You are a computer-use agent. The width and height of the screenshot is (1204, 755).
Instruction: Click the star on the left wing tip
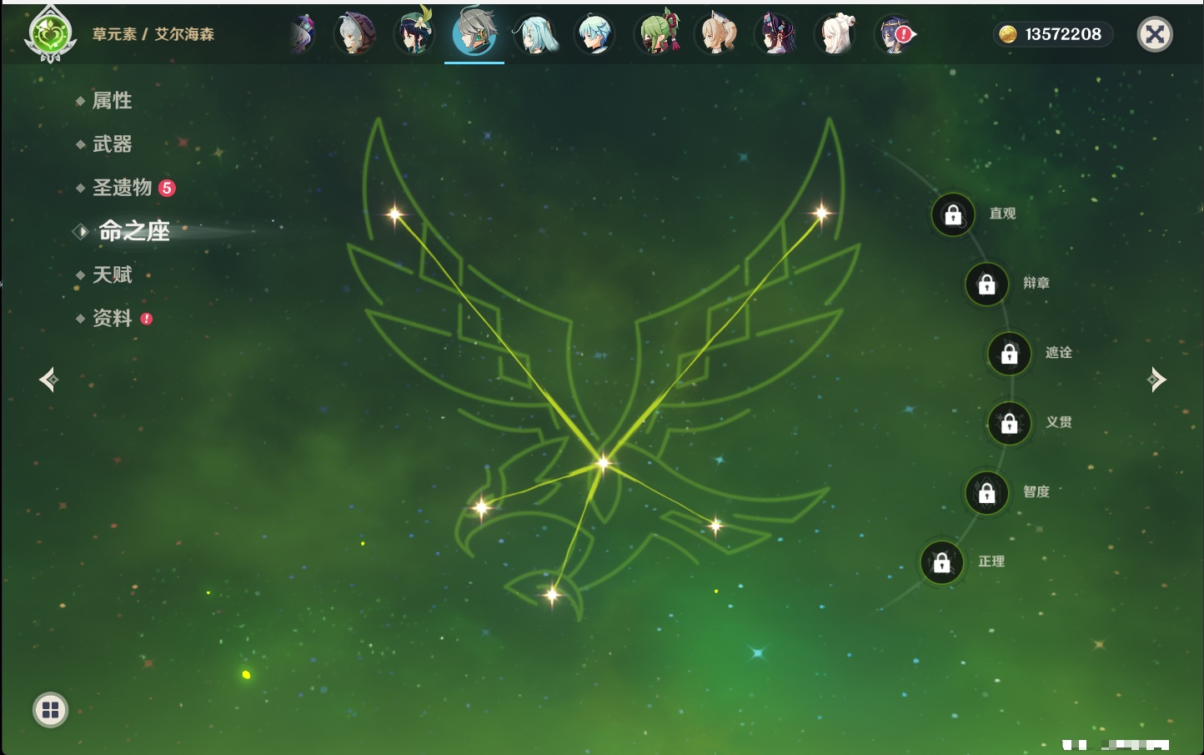[x=395, y=214]
